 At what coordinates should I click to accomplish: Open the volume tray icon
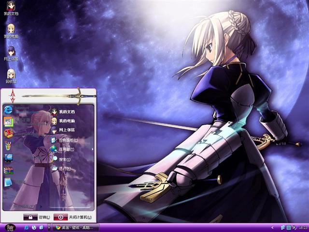point(294,228)
